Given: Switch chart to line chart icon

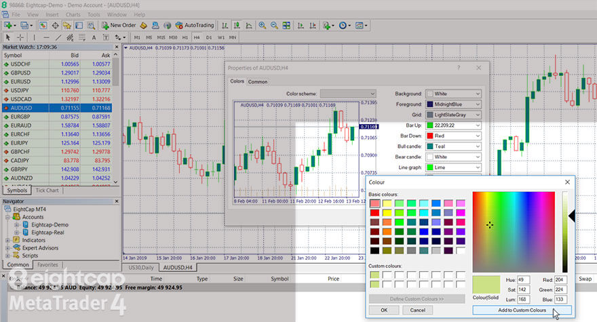Looking at the screenshot, I should click(248, 26).
